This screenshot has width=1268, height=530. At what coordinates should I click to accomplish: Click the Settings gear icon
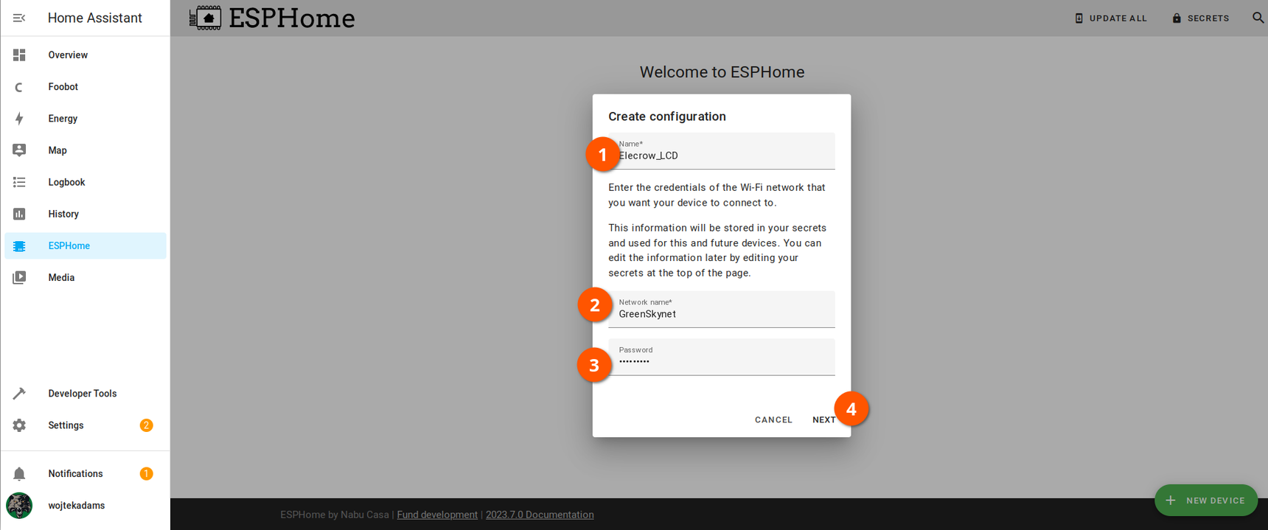coord(19,425)
